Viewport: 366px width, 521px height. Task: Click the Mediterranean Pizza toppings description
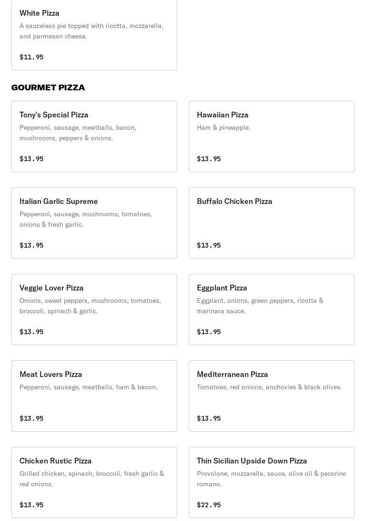coord(269,387)
